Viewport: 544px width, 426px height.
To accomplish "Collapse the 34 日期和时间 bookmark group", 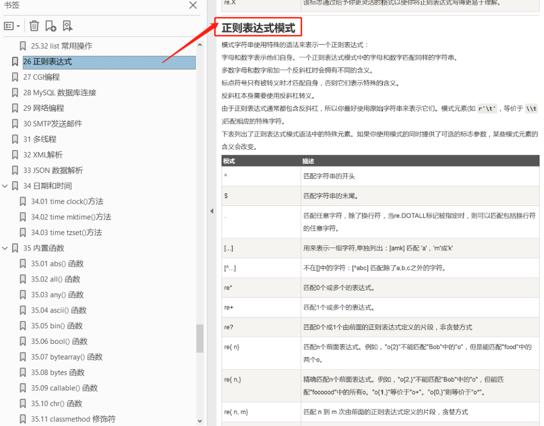I will pyautogui.click(x=5, y=186).
